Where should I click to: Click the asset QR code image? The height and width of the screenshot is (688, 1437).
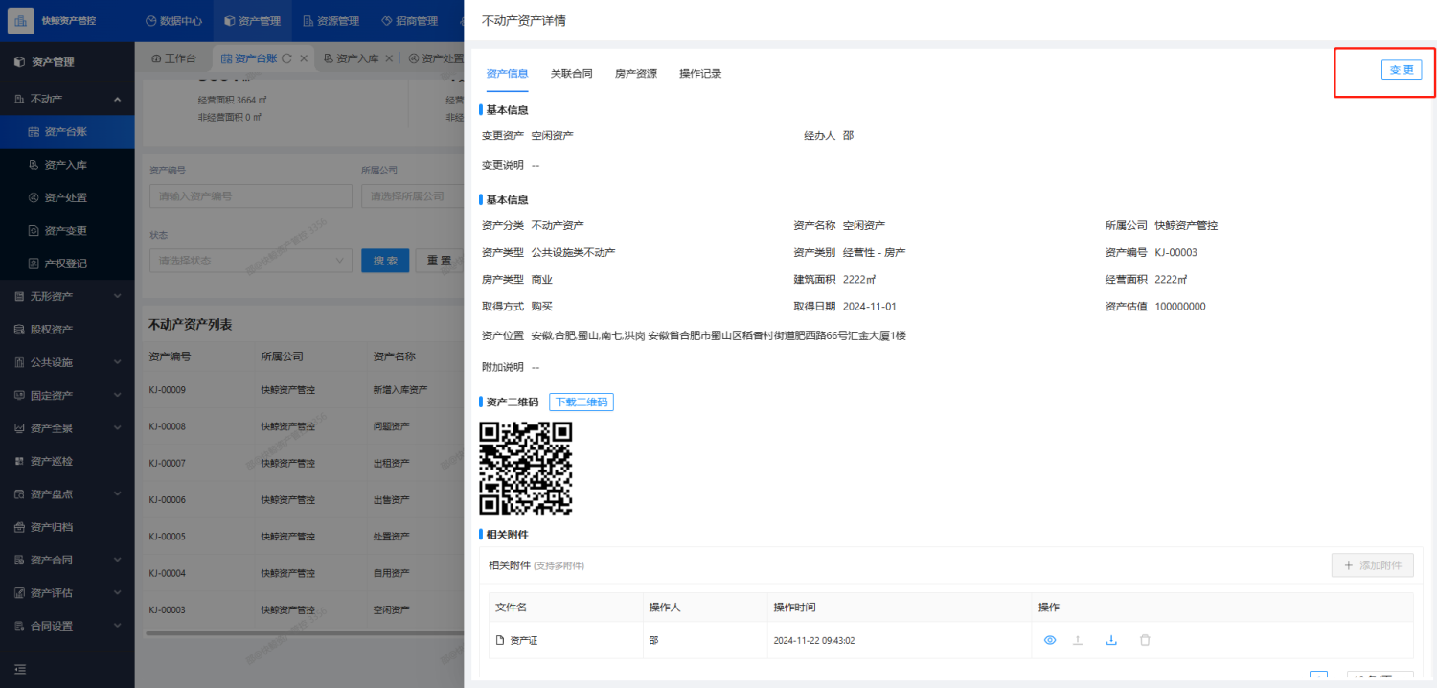pyautogui.click(x=526, y=468)
